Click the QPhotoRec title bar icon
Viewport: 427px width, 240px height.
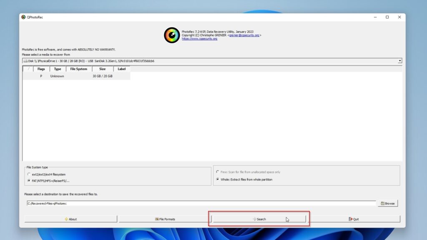pyautogui.click(x=23, y=17)
